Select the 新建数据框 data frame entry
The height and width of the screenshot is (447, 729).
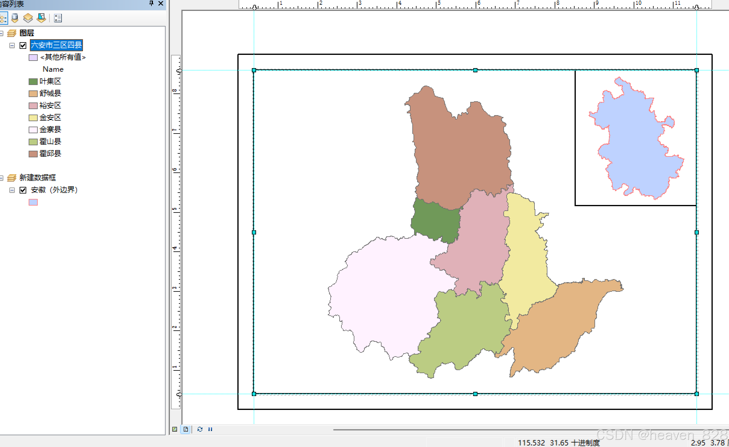click(x=37, y=178)
